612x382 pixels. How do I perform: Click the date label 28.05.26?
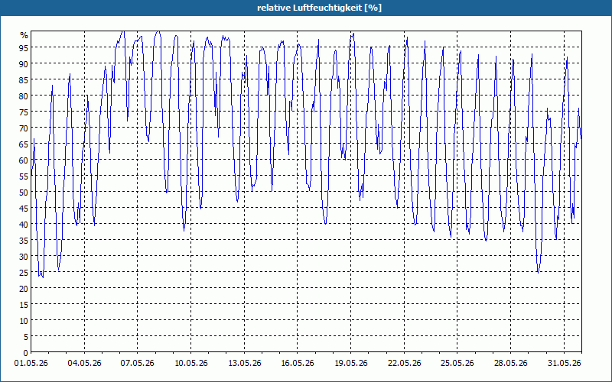tap(510, 364)
